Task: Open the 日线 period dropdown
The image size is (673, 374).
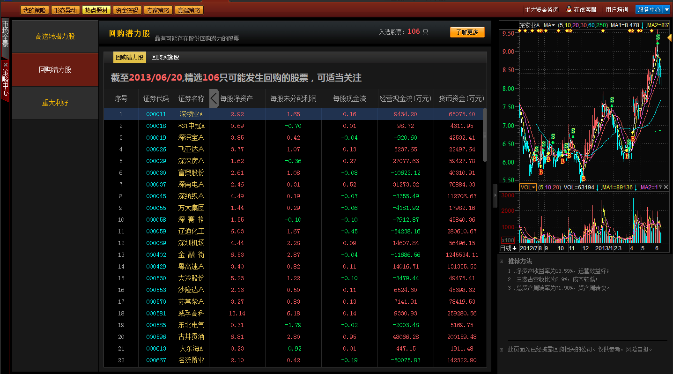Action: click(508, 248)
